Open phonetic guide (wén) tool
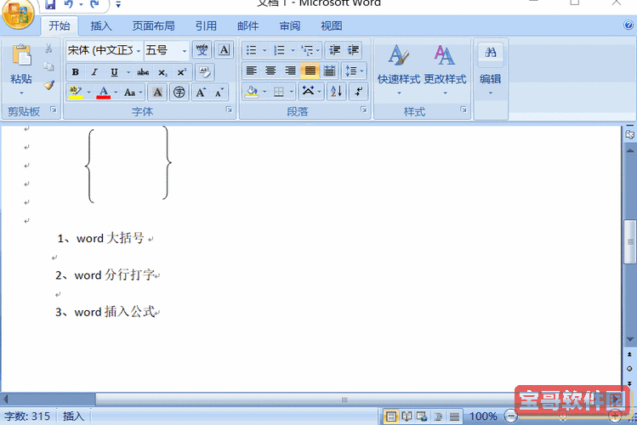Viewport: 637px width, 425px height. coord(202,50)
